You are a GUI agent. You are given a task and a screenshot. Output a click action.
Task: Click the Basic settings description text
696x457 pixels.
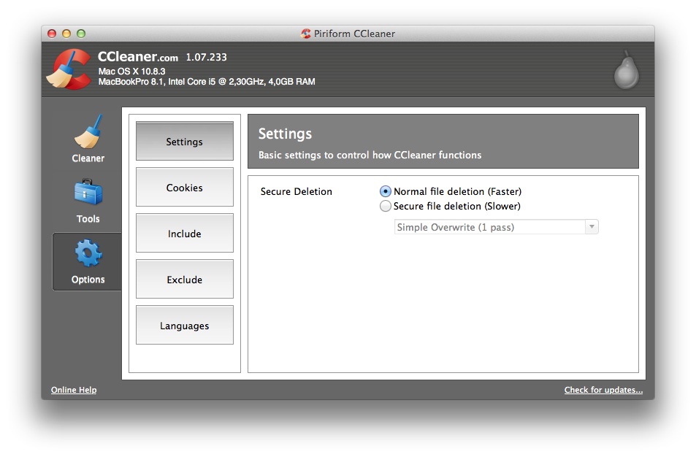coord(370,155)
